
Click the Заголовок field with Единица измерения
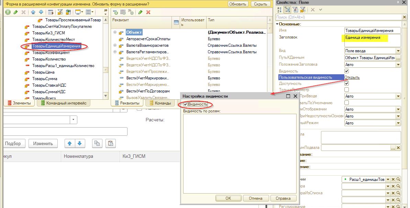373,41
